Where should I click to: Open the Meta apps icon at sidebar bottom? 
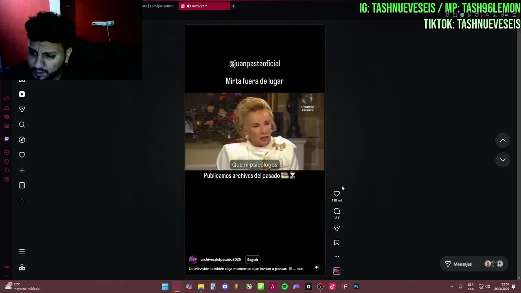22,267
